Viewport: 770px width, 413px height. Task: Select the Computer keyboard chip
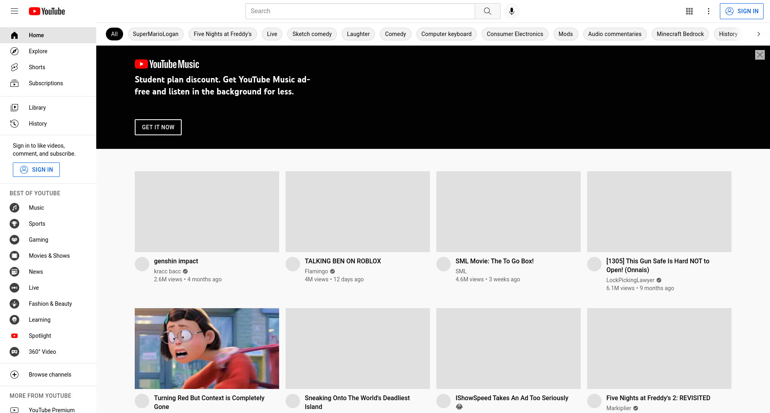446,34
